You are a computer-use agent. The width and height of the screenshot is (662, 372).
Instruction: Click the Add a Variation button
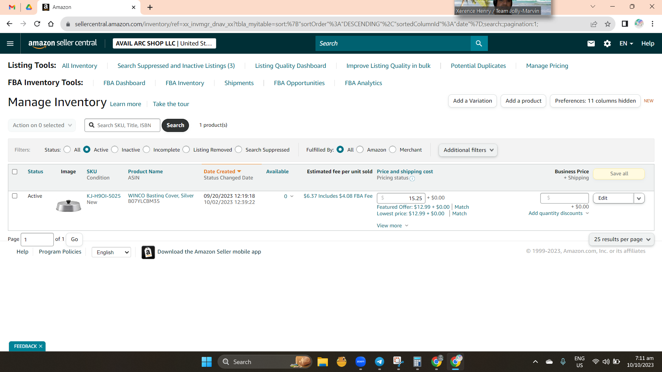[x=472, y=101]
